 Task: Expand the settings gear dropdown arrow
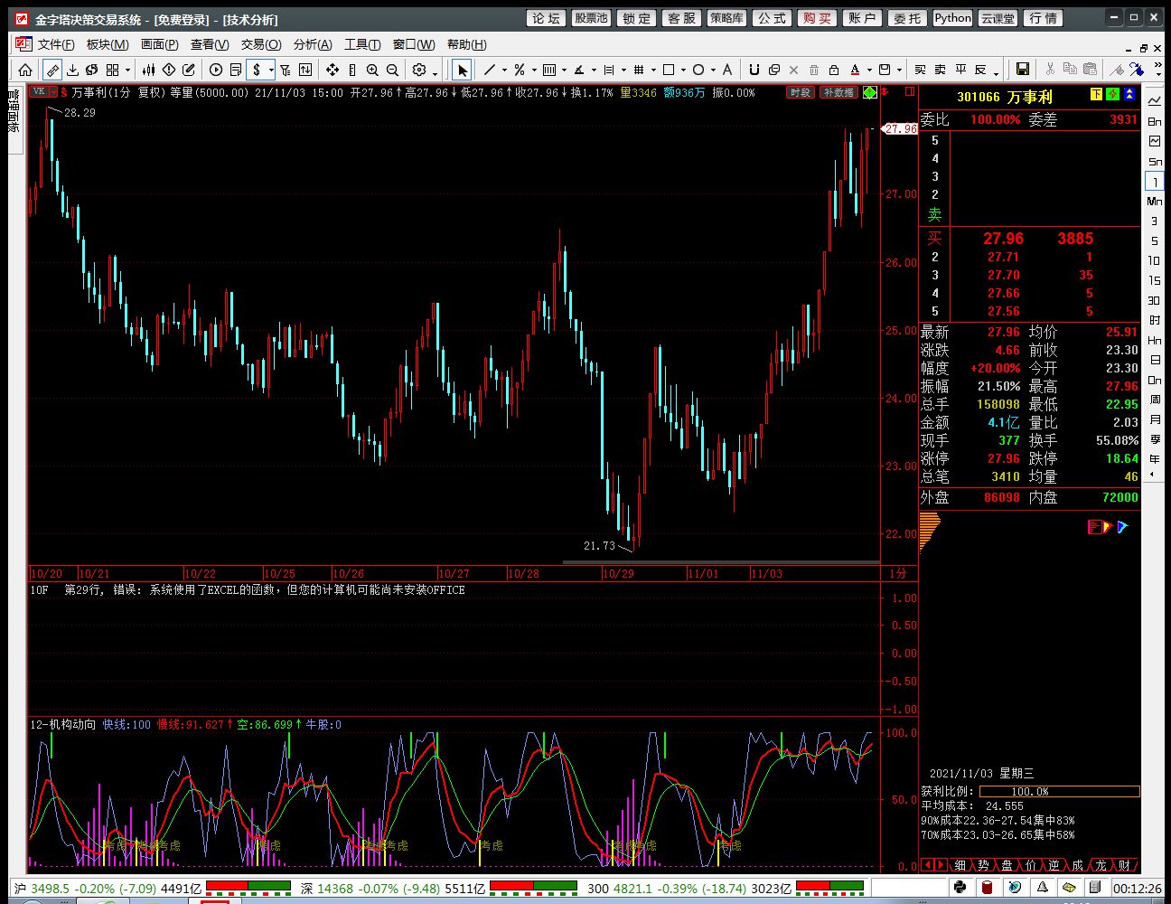(435, 71)
